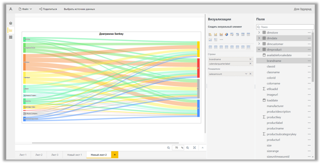Remove calendarquarterlabel from rows
The image size is (321, 164).
point(250,64)
